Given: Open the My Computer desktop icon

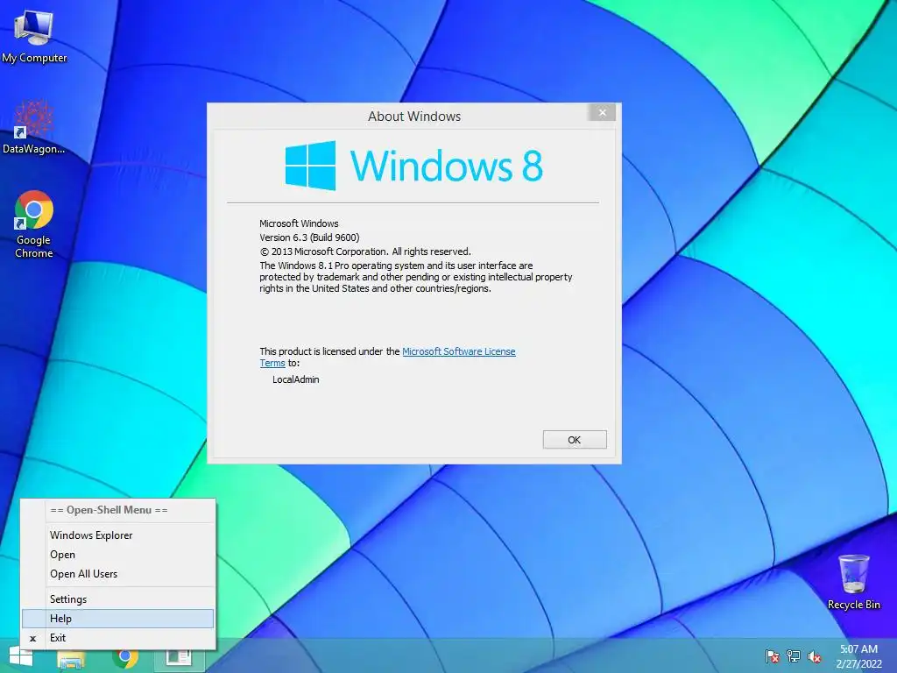Looking at the screenshot, I should (34, 37).
